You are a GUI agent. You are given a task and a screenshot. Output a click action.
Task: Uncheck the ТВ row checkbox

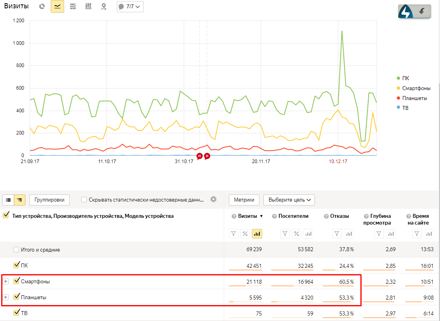click(17, 313)
